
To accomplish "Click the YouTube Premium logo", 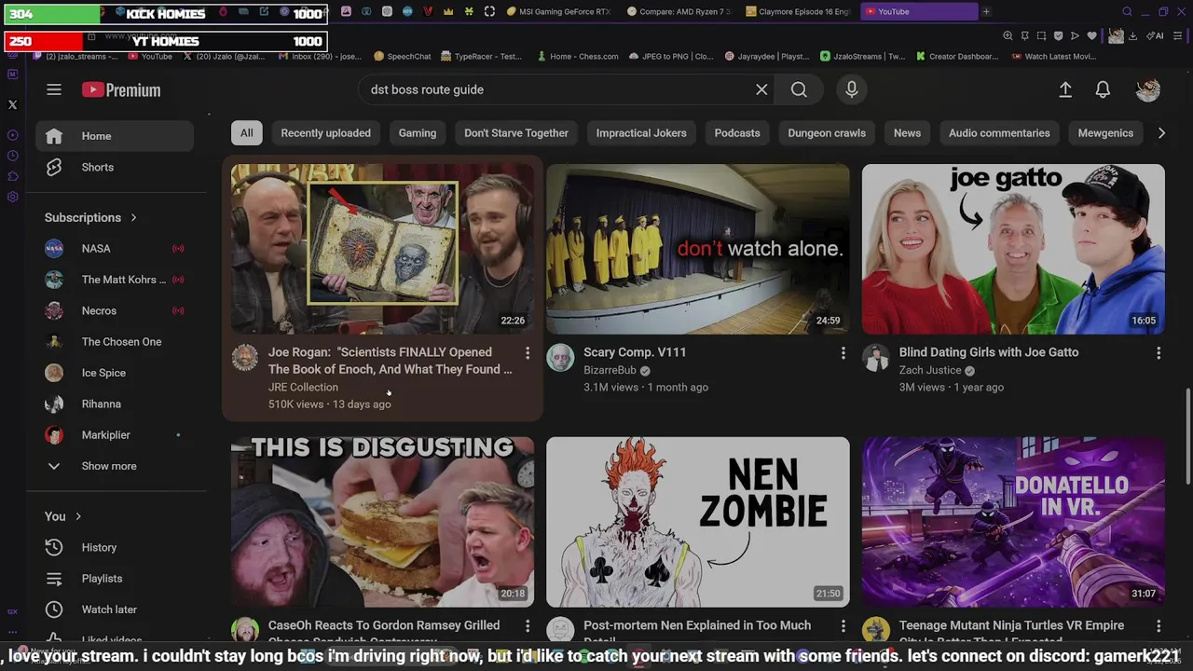I will [x=121, y=89].
